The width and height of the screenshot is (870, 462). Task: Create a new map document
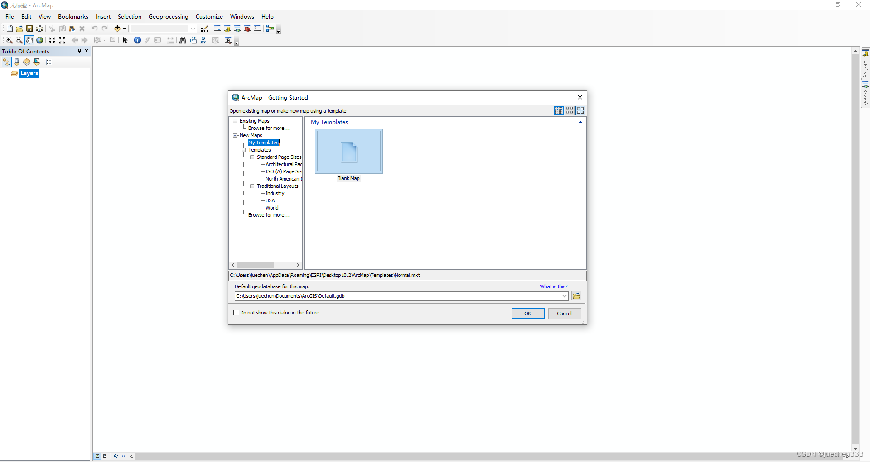[10, 29]
